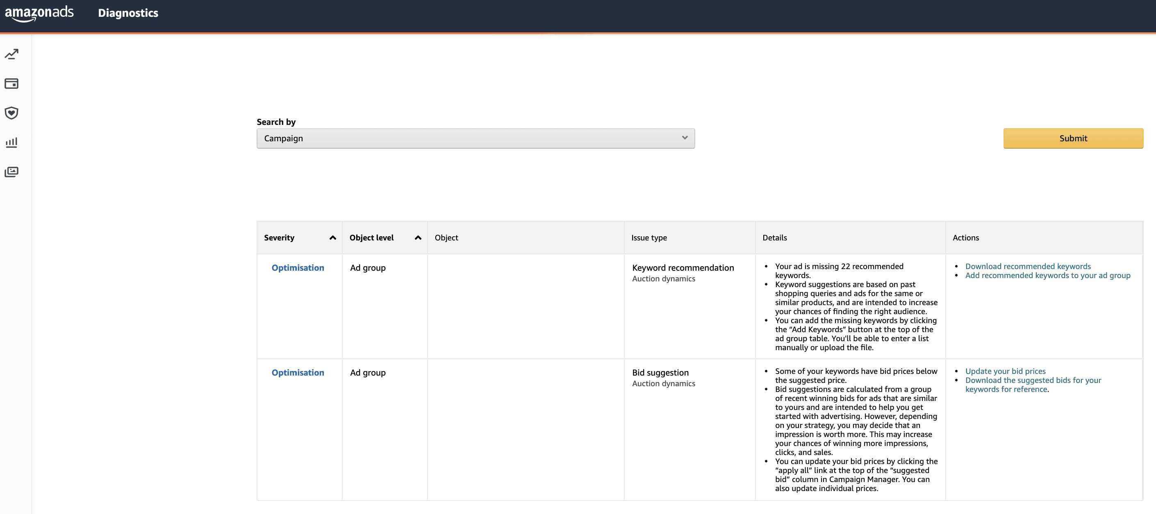Open the brand safety shield icon
The width and height of the screenshot is (1156, 514).
click(x=11, y=113)
